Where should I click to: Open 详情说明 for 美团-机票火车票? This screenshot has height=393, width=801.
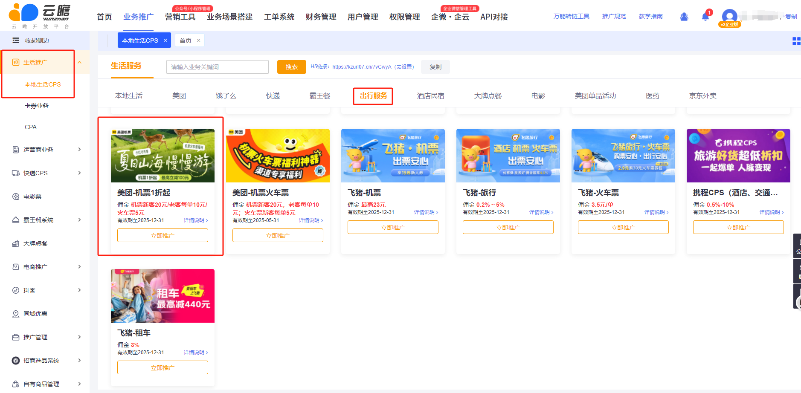(311, 220)
